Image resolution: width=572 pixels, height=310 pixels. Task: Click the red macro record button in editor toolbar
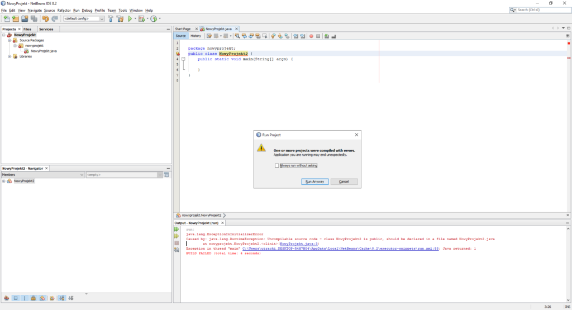311,36
